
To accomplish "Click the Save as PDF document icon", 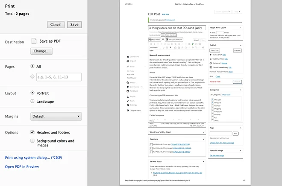I will click(34, 41).
